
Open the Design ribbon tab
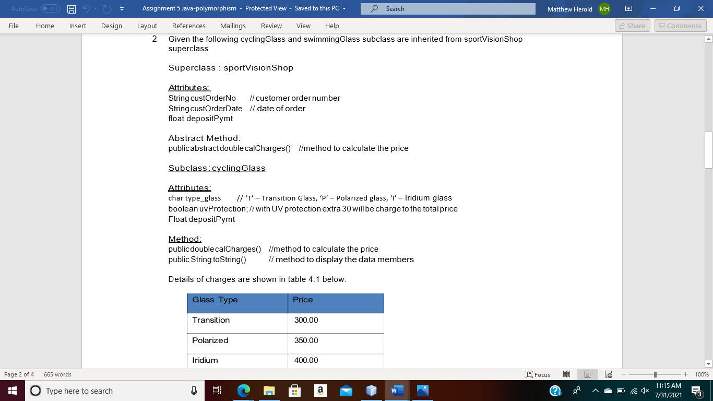pos(112,25)
